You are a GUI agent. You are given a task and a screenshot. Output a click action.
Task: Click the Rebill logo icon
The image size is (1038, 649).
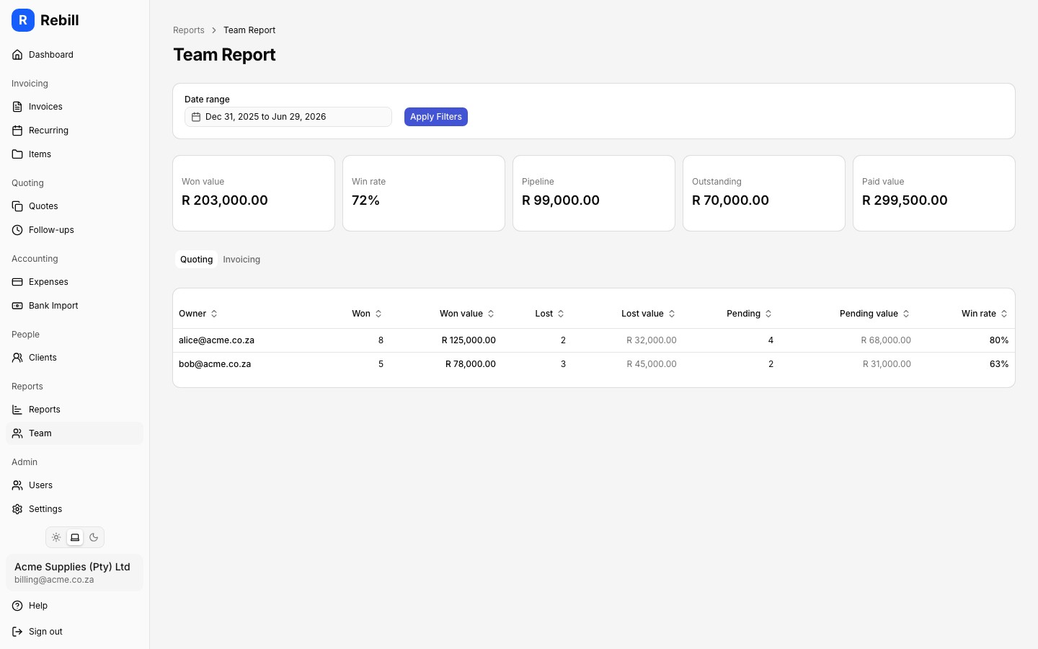[x=23, y=20]
